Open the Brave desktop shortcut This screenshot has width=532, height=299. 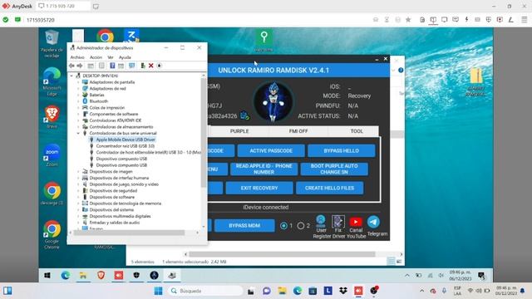tap(52, 117)
